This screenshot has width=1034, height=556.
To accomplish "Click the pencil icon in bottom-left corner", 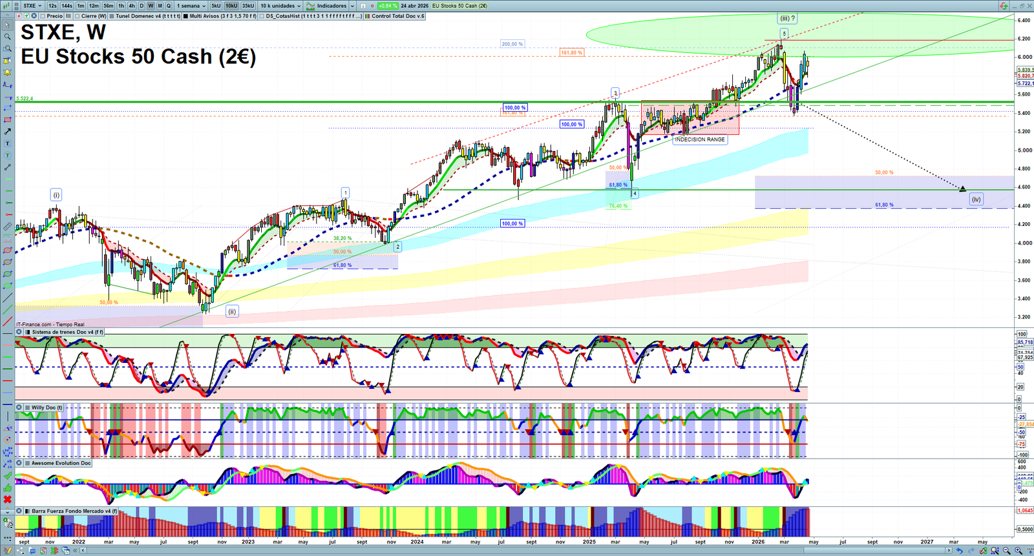I will click(x=7, y=551).
